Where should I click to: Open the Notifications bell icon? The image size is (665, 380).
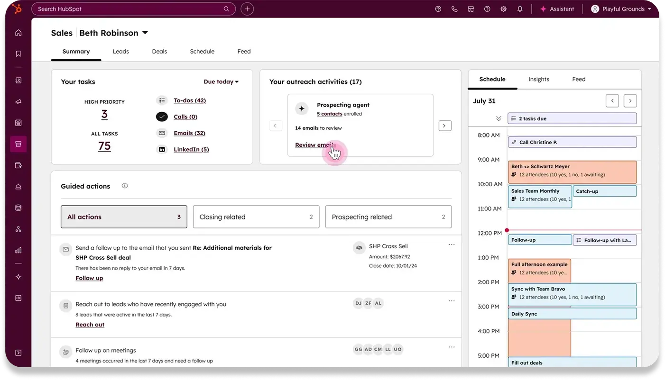[x=520, y=9]
